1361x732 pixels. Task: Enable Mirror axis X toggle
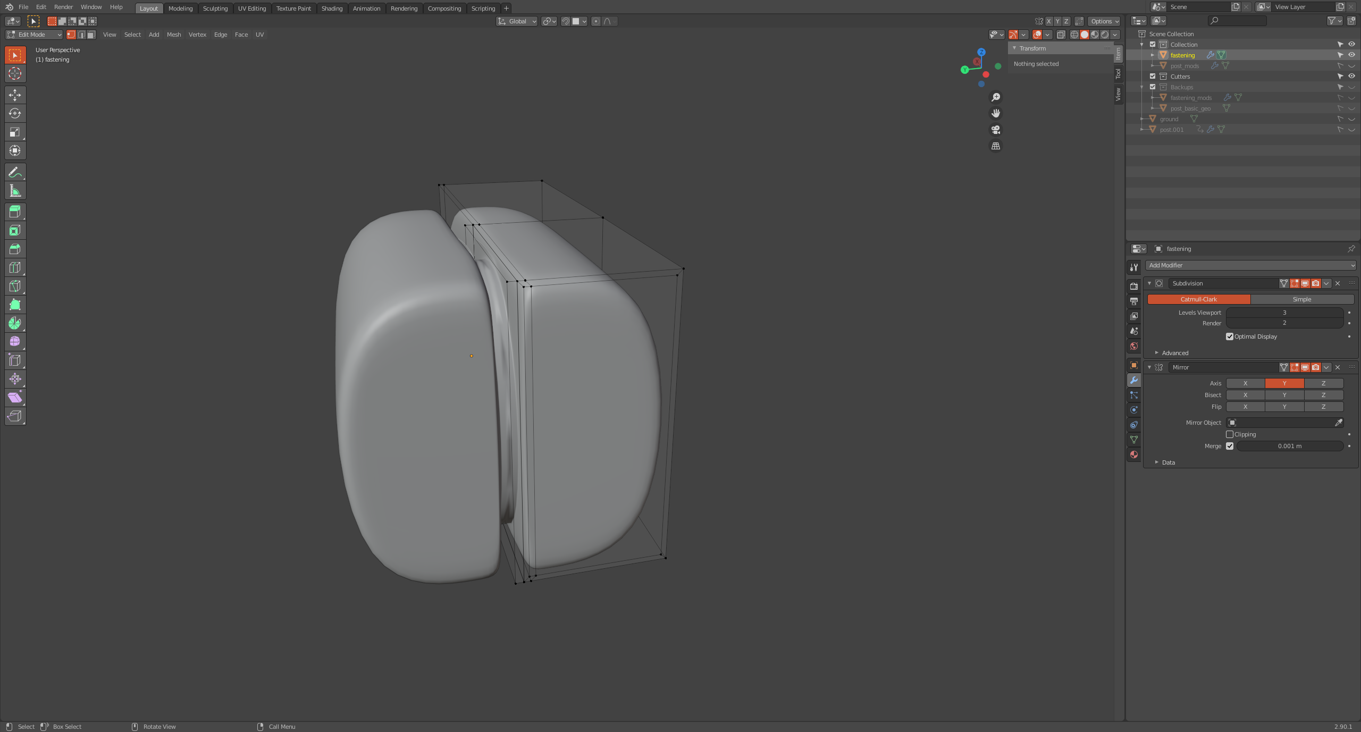pos(1245,383)
